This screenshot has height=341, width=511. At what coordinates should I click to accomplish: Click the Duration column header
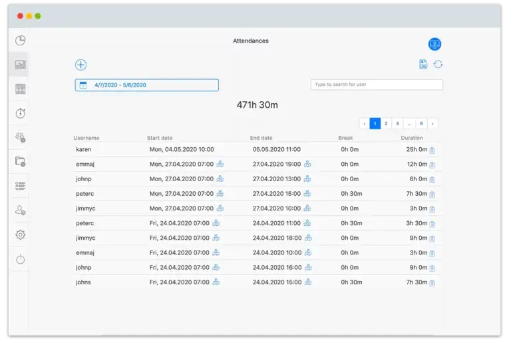(412, 138)
